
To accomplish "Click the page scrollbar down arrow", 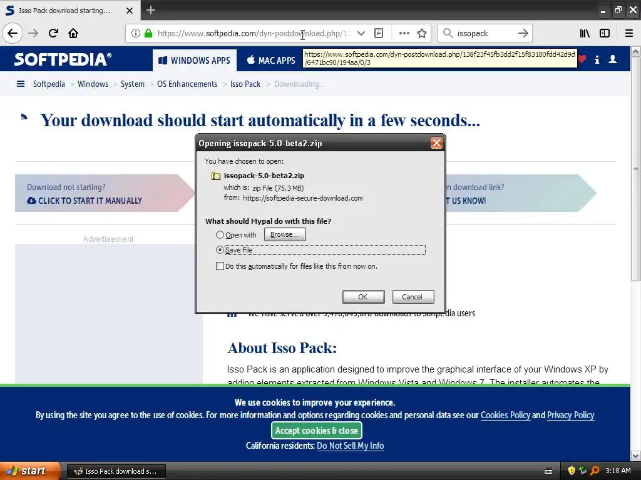I will click(636, 456).
